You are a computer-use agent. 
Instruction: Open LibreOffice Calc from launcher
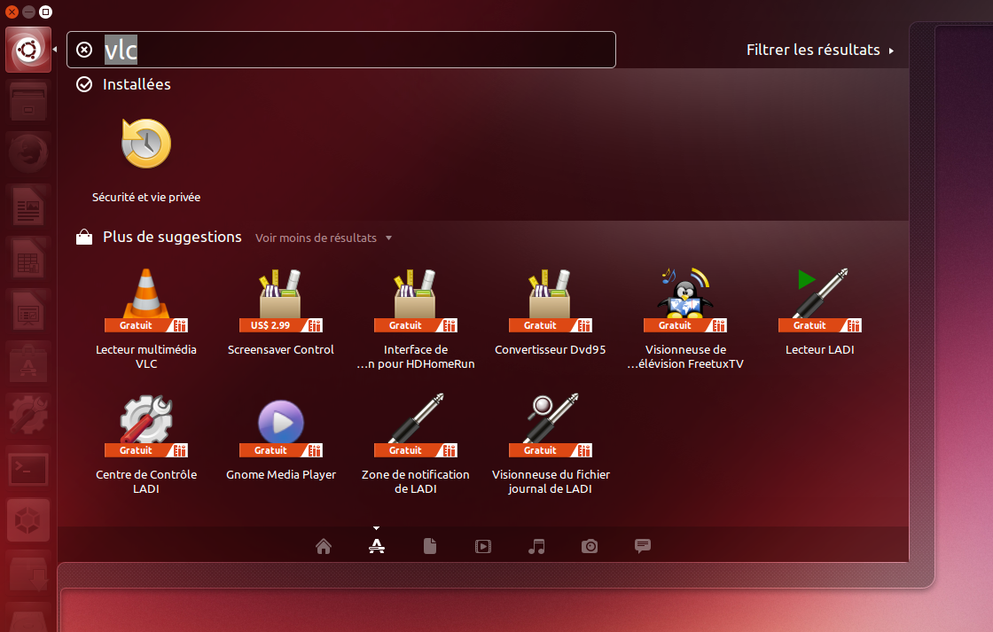pyautogui.click(x=28, y=258)
